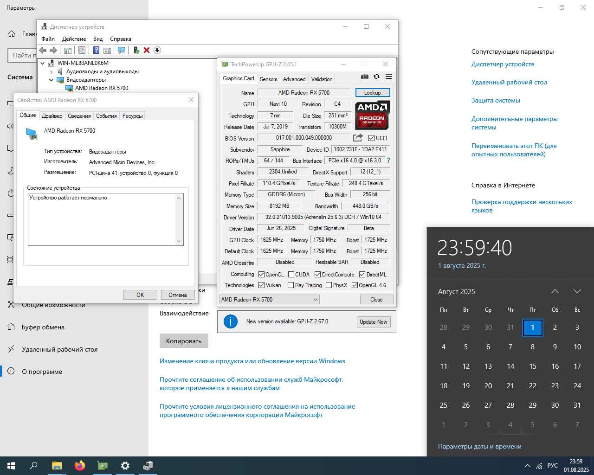This screenshot has width=594, height=475.
Task: Go to next month in calendar
Action: (x=577, y=291)
